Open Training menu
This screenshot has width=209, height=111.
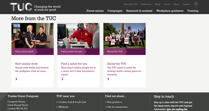click(193, 11)
